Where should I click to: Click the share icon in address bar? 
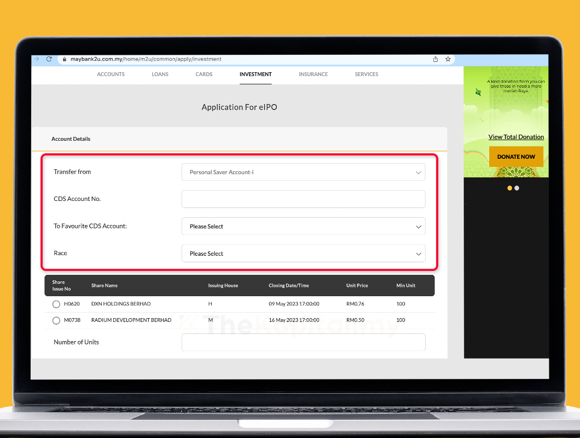coord(436,59)
